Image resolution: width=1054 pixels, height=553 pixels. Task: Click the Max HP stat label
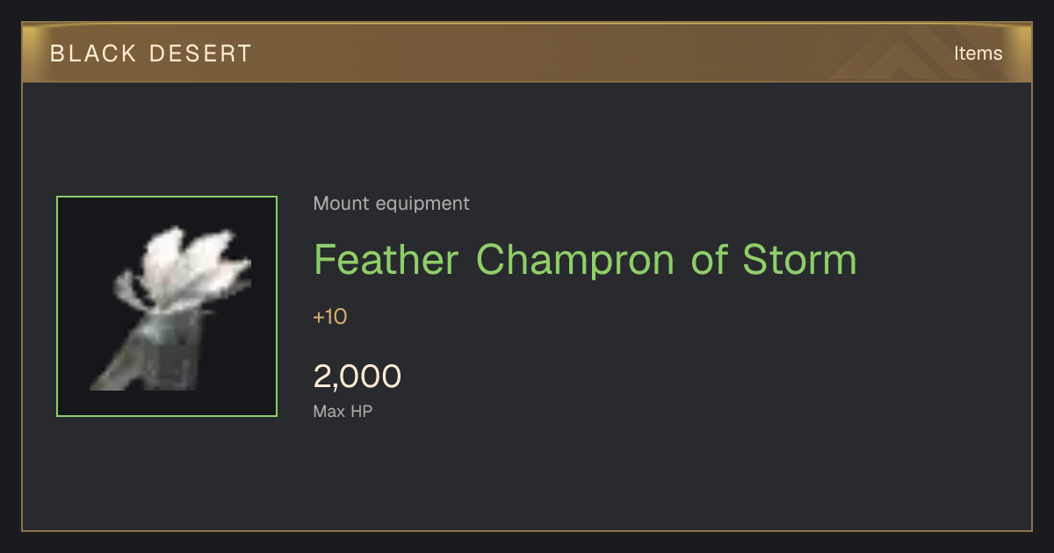coord(343,411)
